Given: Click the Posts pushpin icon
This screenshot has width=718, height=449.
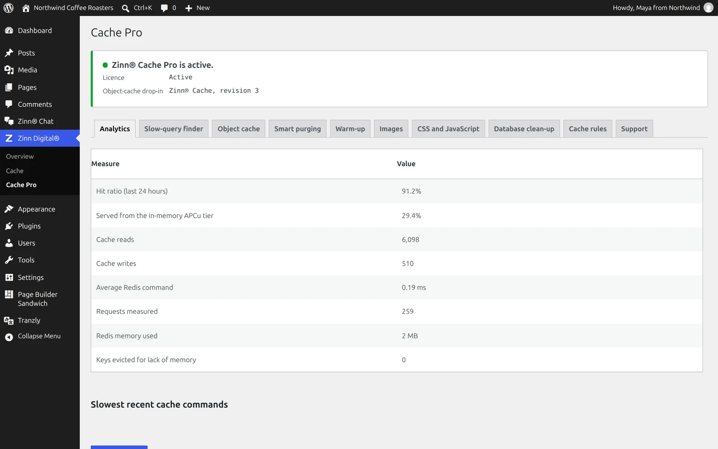Looking at the screenshot, I should coord(9,53).
